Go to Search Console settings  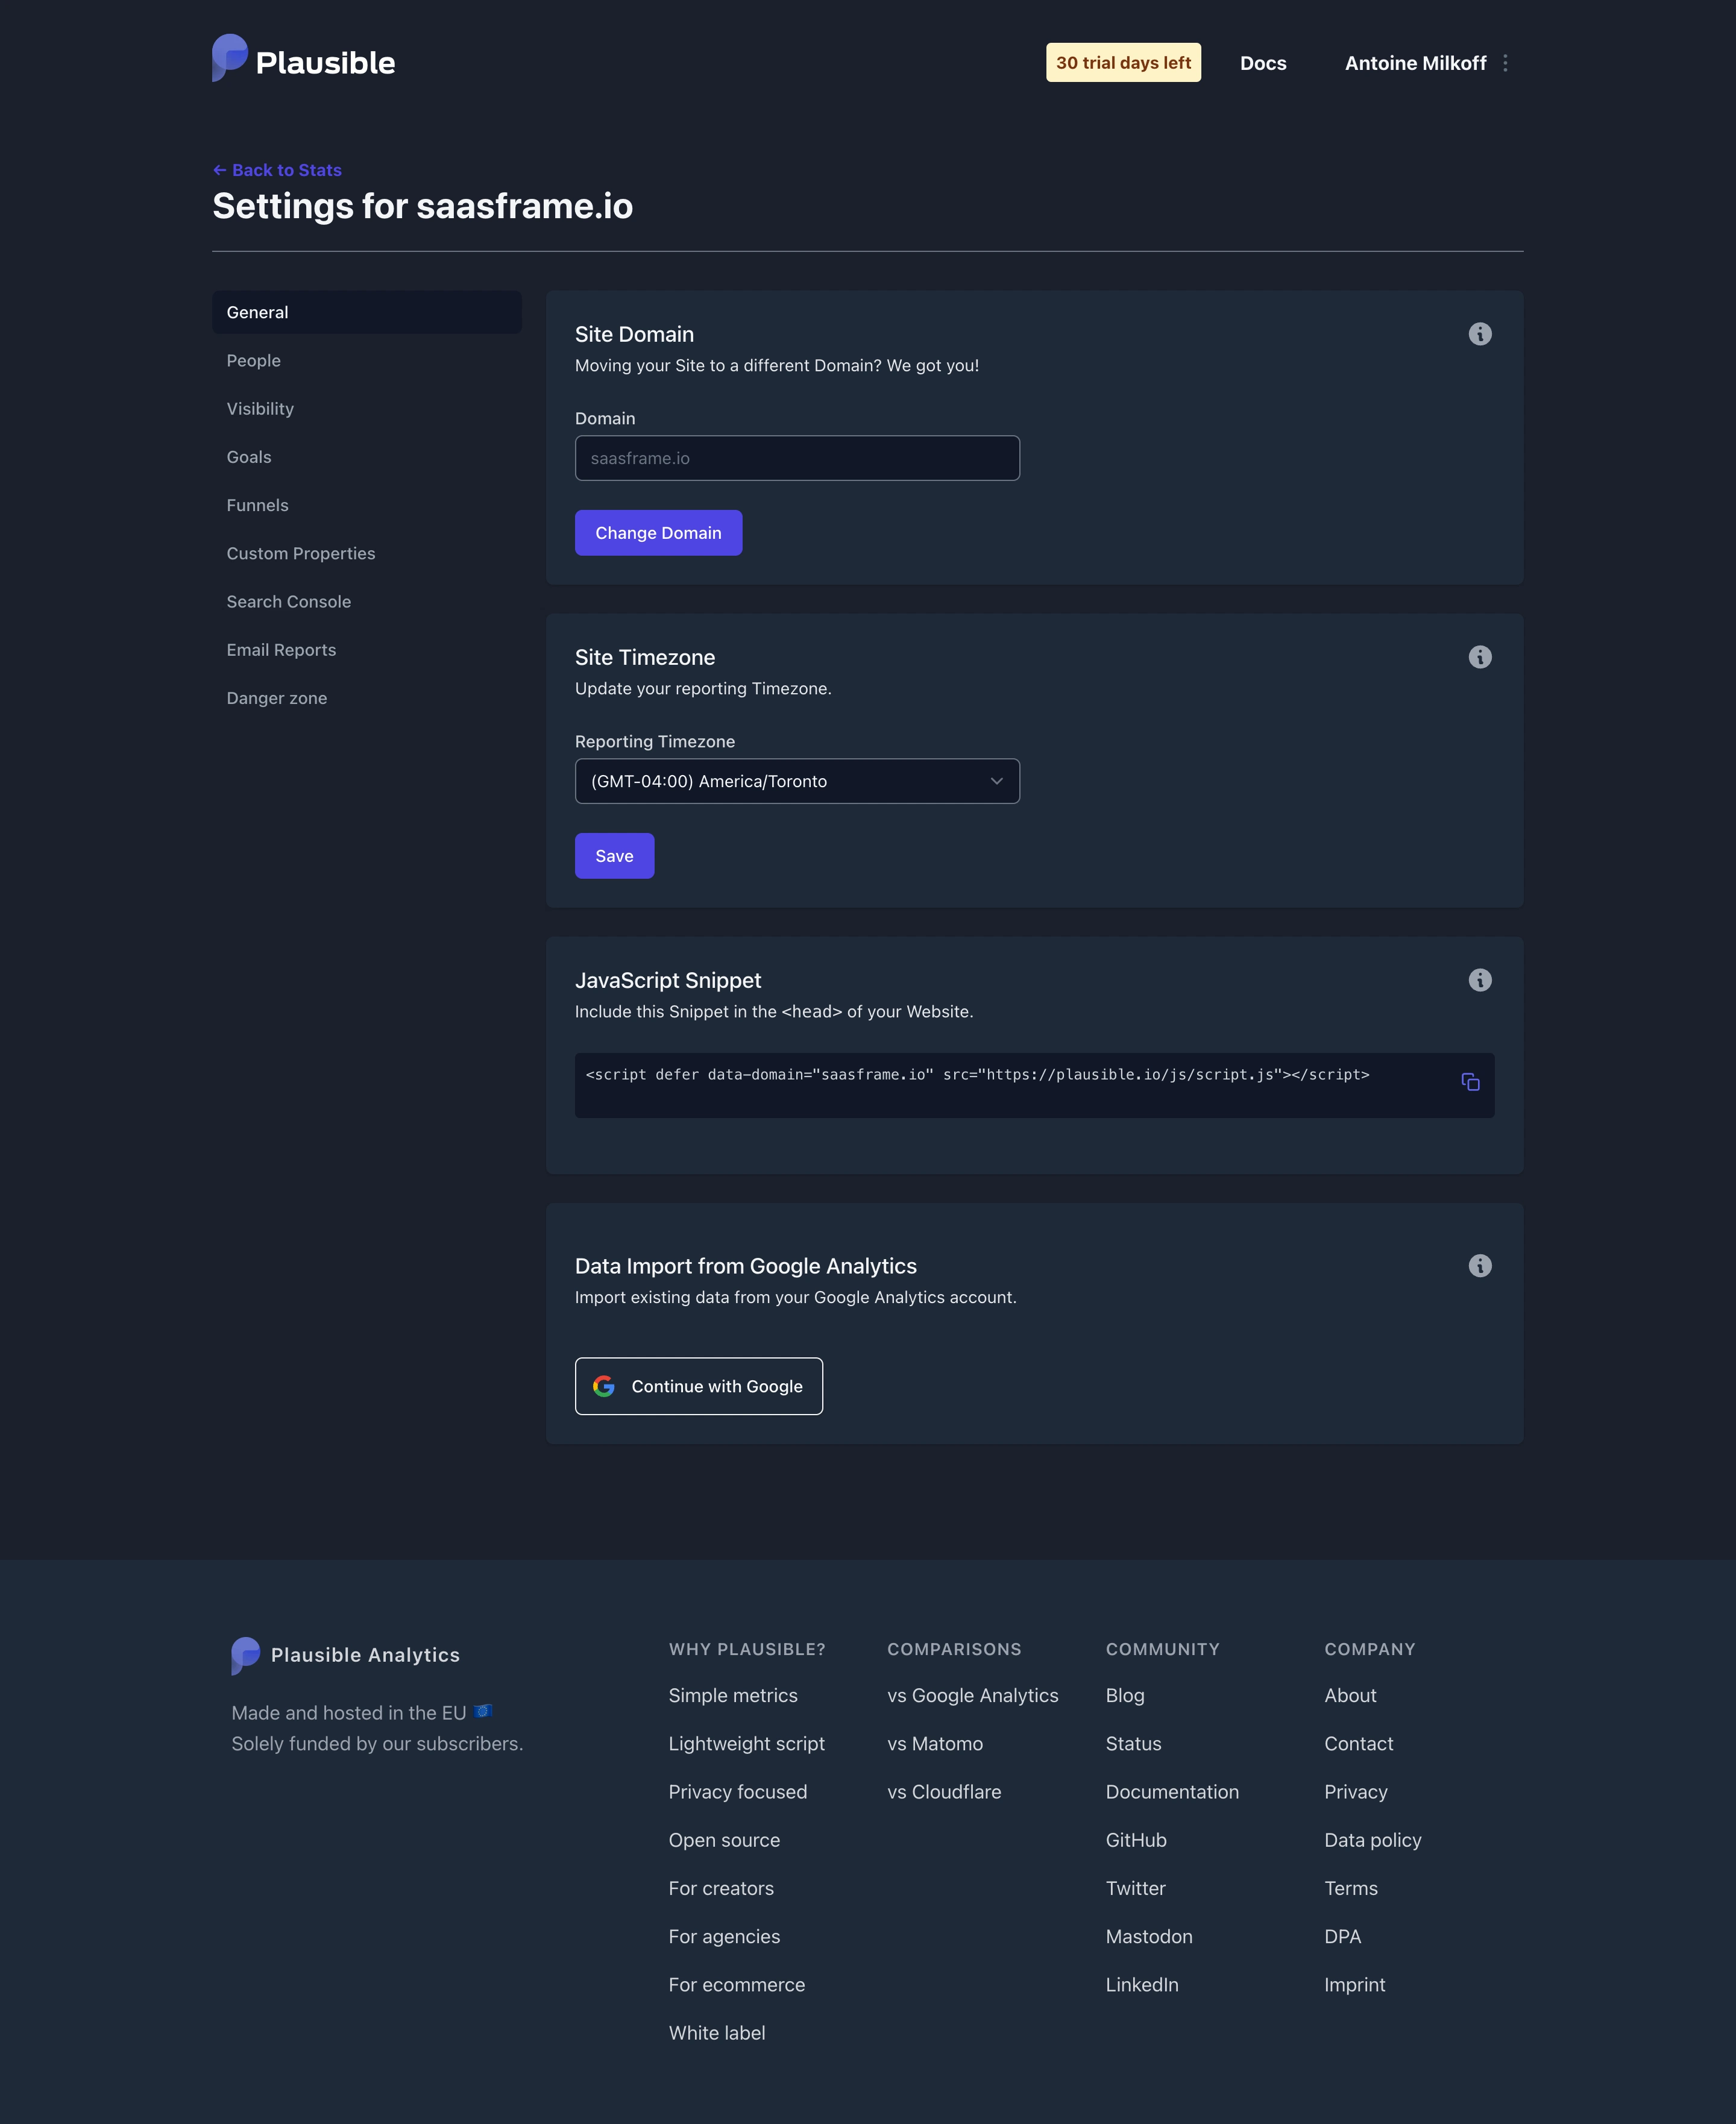click(x=366, y=602)
